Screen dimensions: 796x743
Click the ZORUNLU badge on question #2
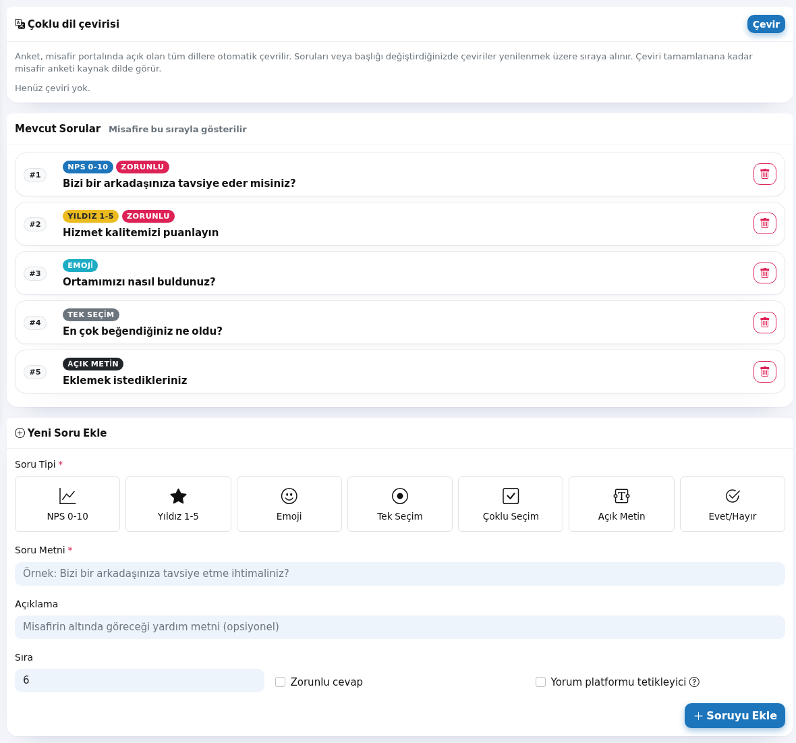[148, 216]
